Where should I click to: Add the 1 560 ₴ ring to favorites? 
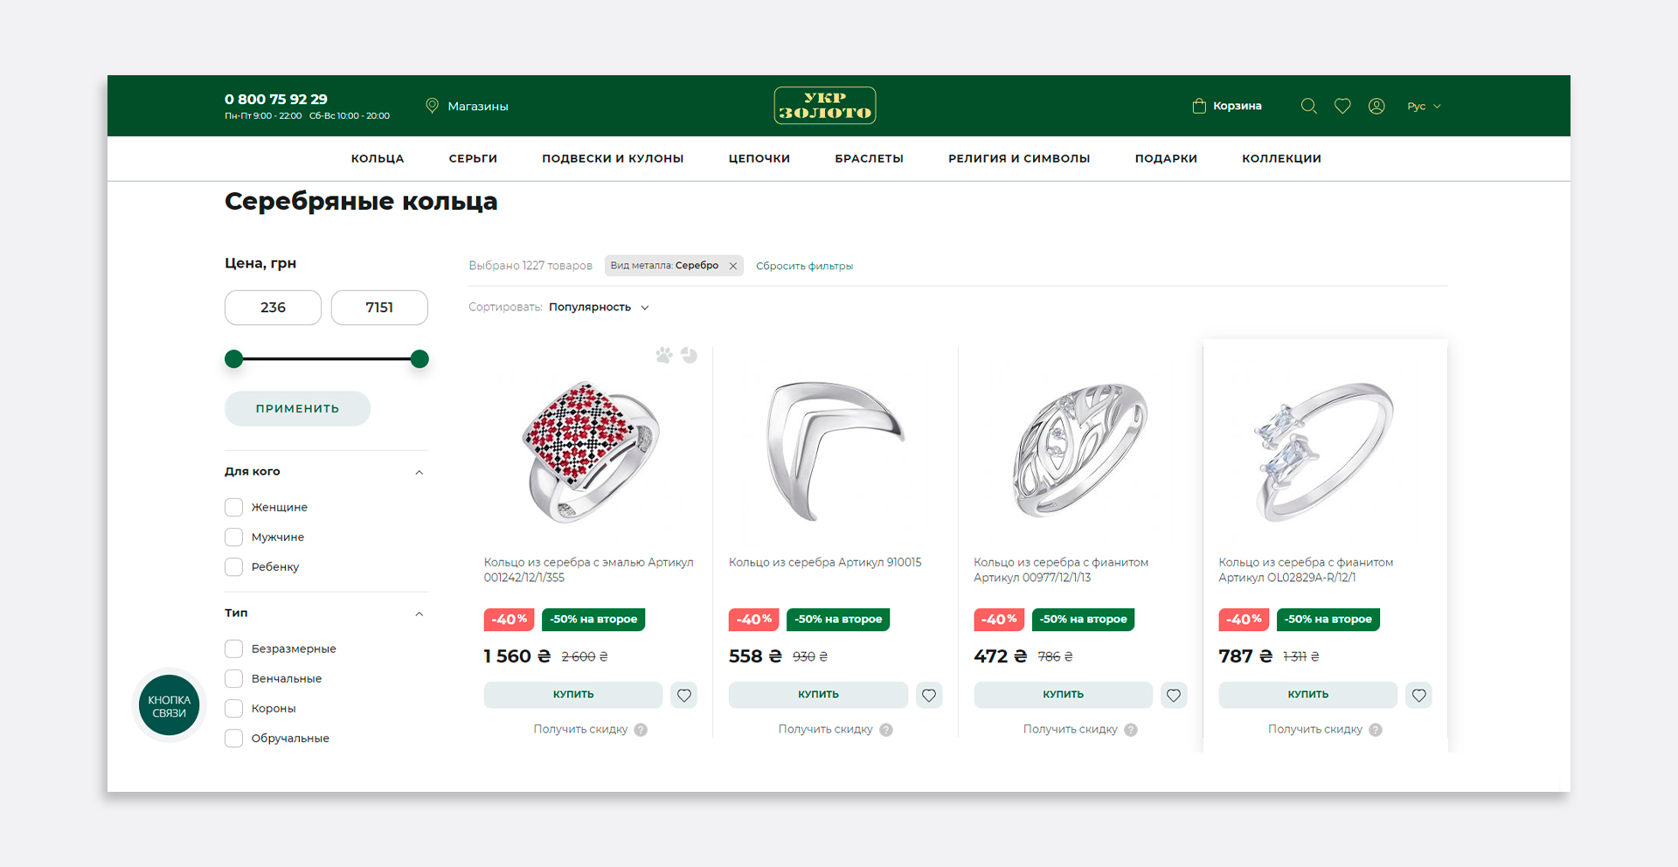pyautogui.click(x=684, y=695)
